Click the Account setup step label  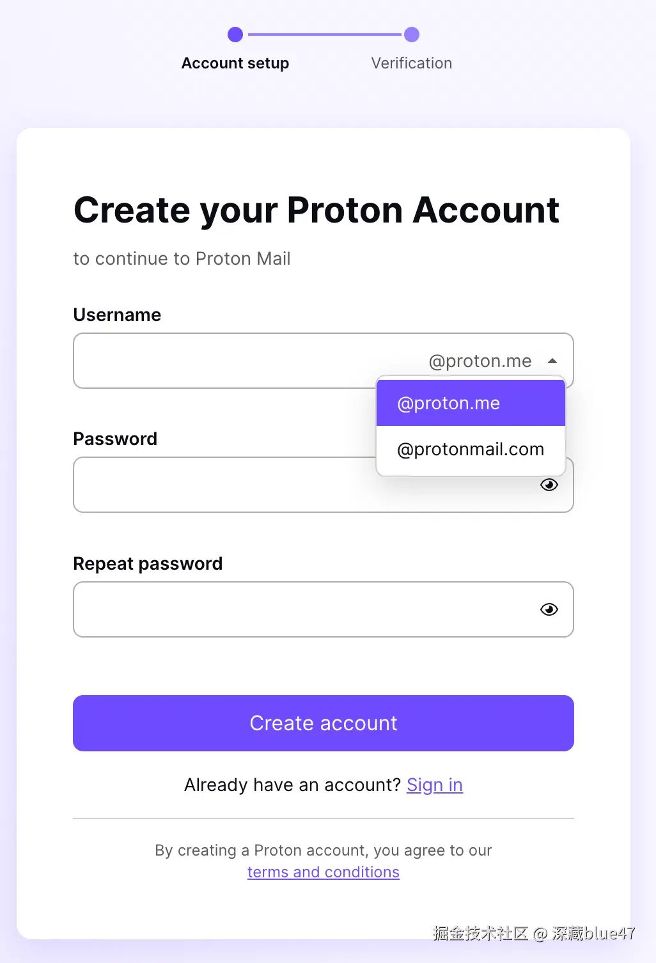coord(235,63)
